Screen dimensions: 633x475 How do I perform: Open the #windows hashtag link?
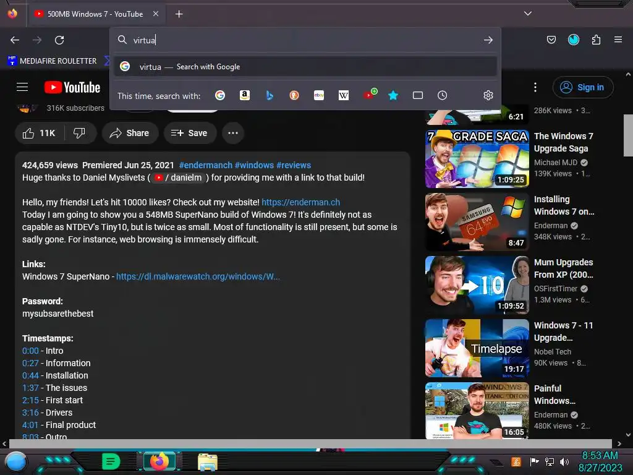[x=254, y=165]
